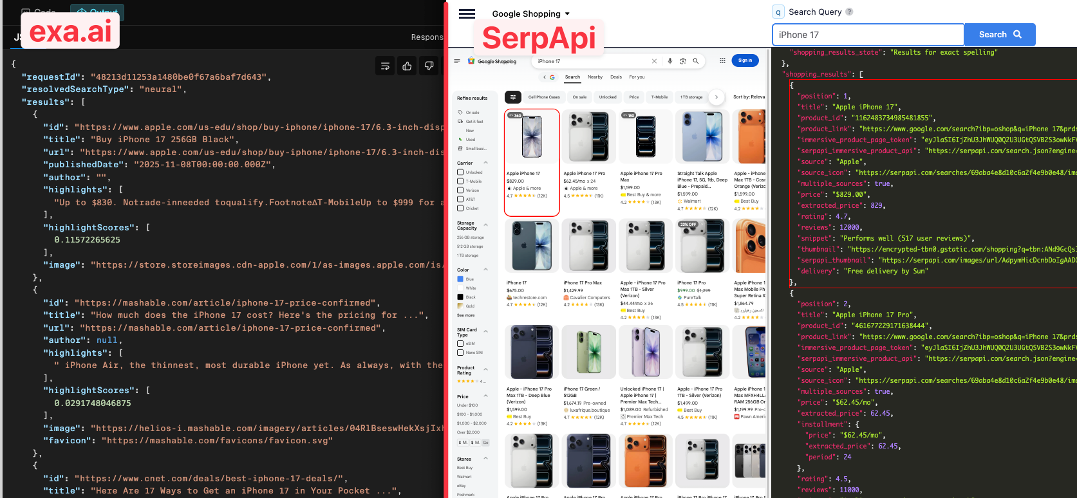This screenshot has height=498, width=1077.
Task: Click the thumbs up icon on the response
Action: [407, 66]
